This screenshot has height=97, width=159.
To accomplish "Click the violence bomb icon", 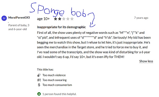I will pos(39,75).
